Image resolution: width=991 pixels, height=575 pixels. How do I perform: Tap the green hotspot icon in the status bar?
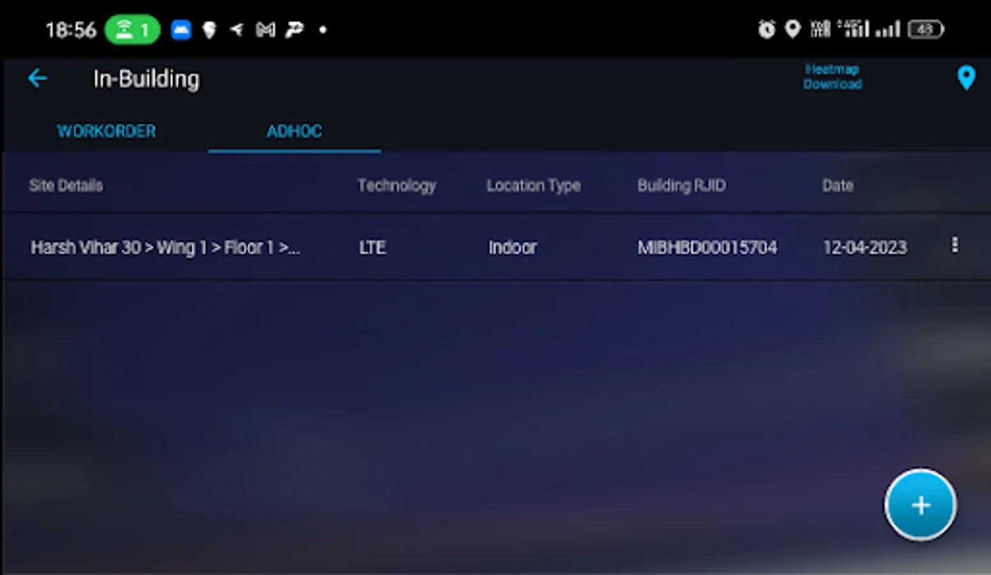point(132,29)
